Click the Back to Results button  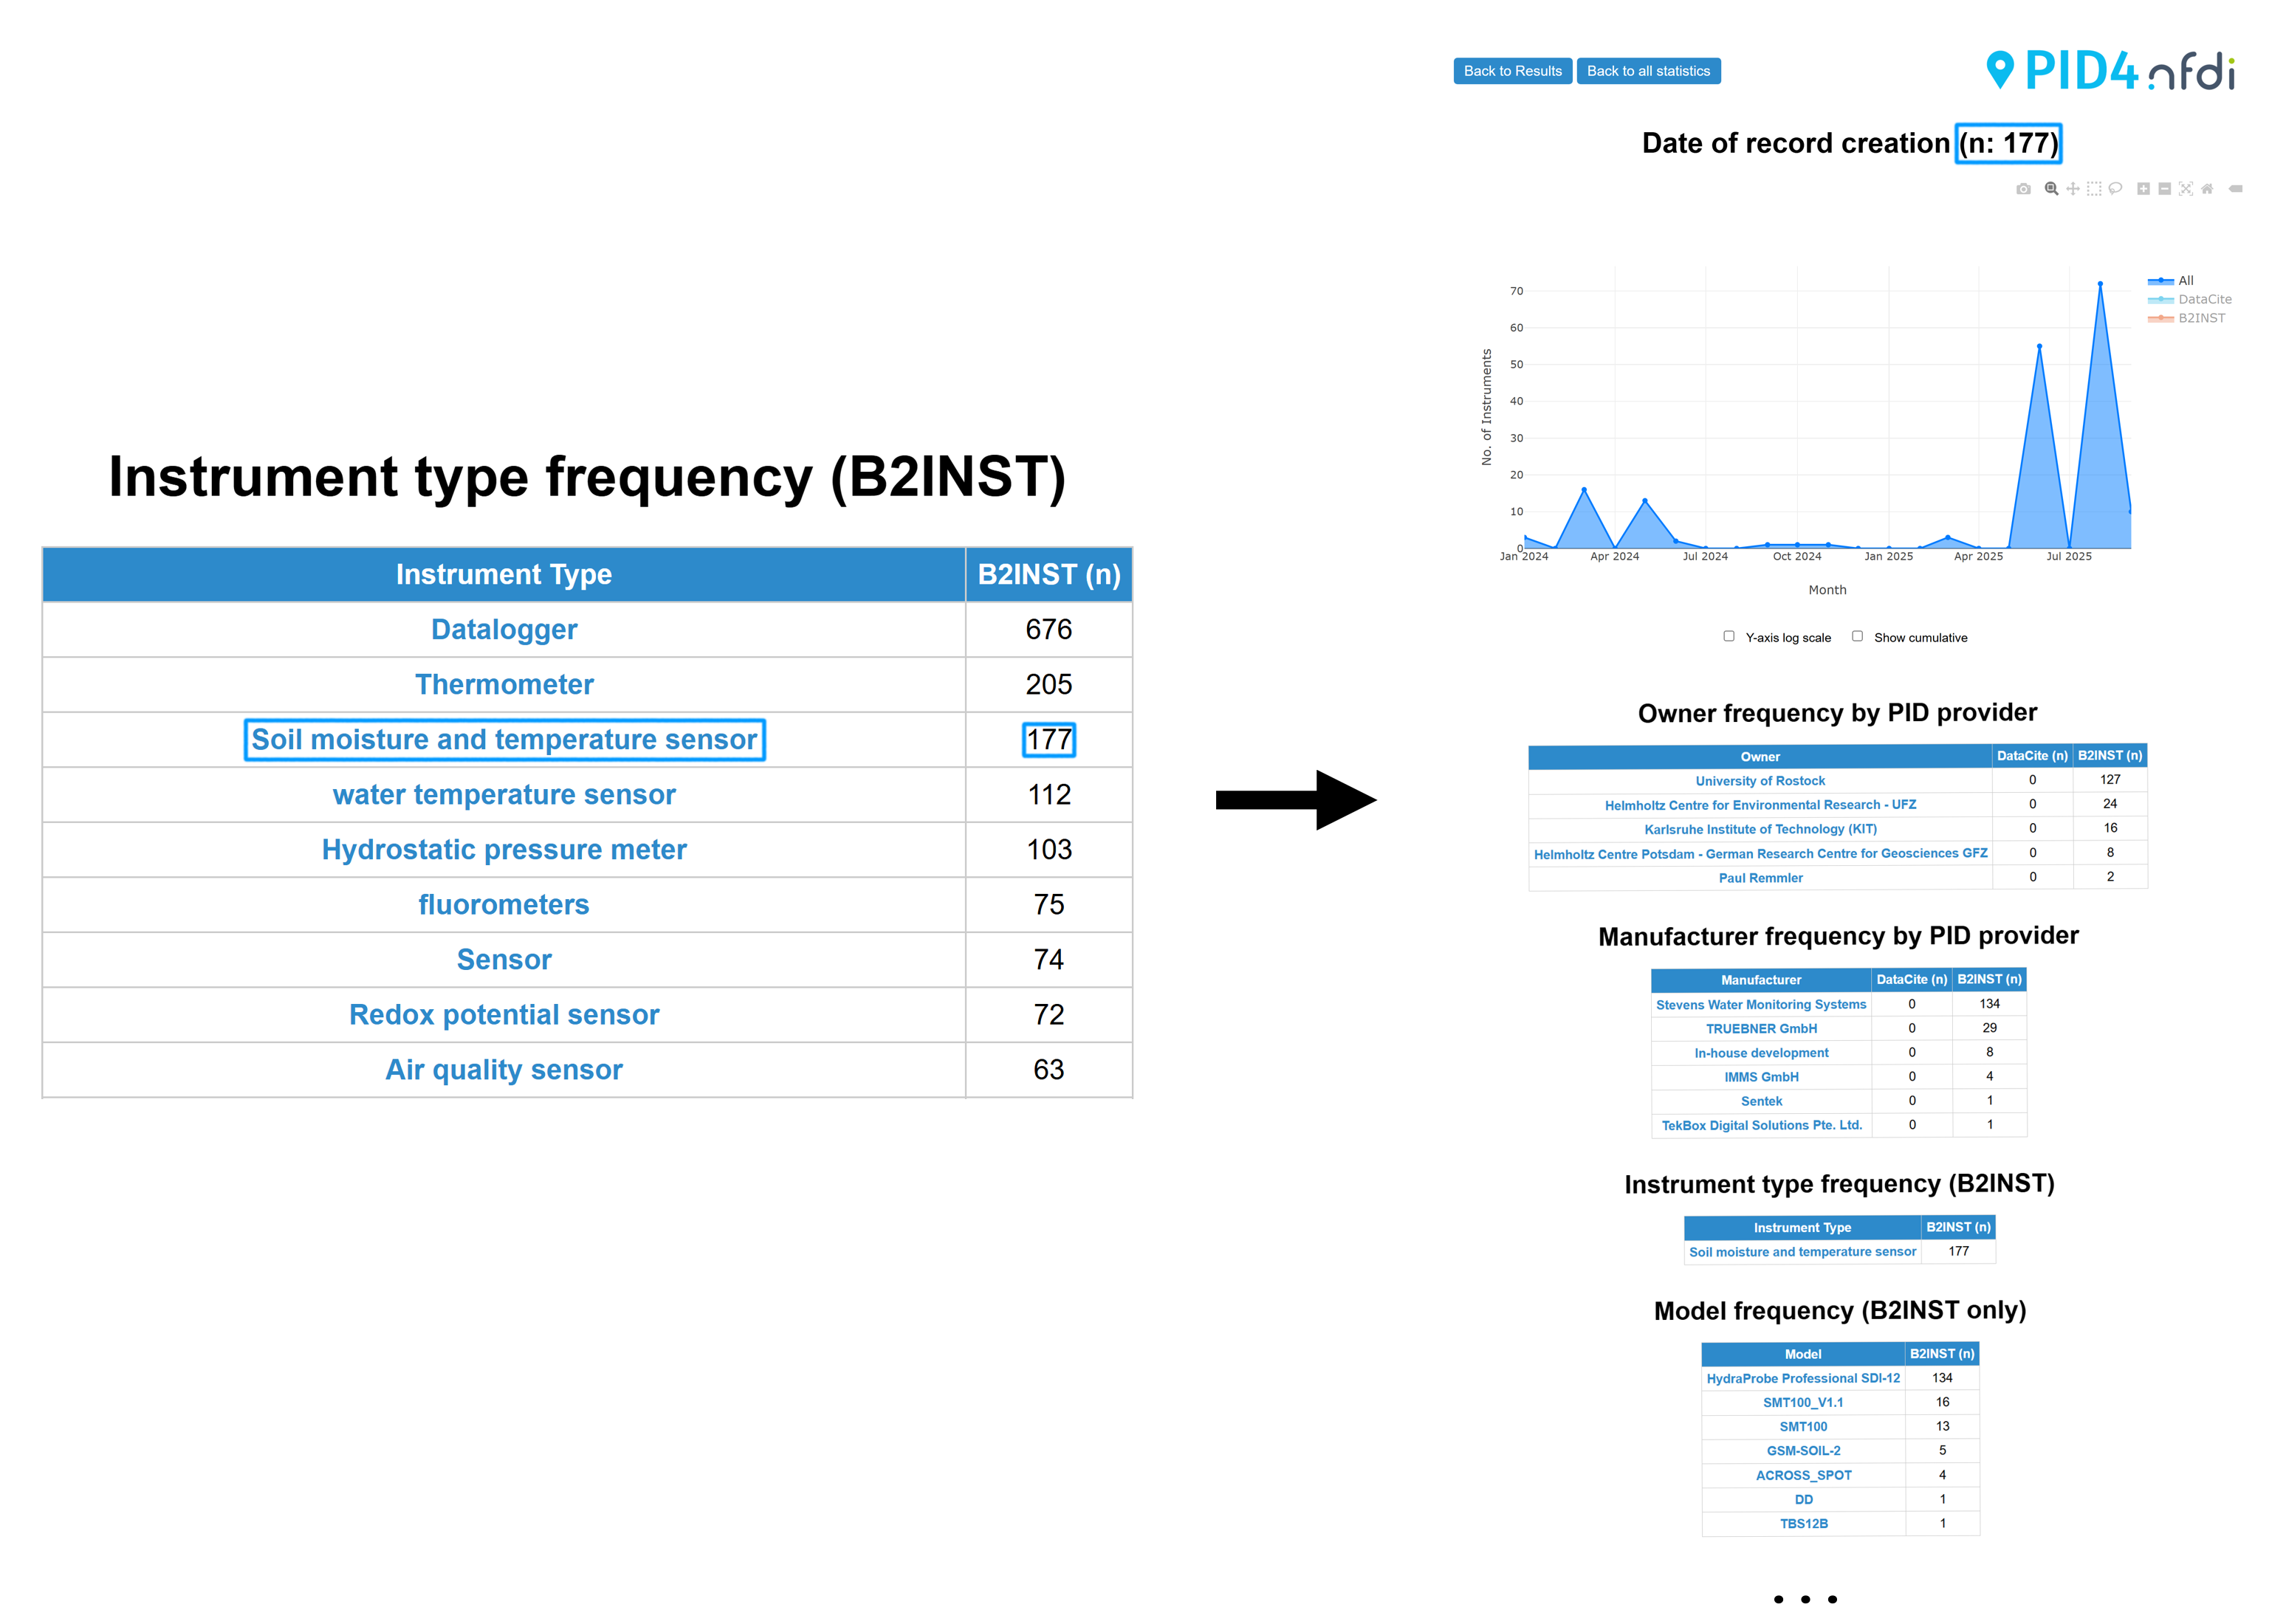click(1512, 71)
